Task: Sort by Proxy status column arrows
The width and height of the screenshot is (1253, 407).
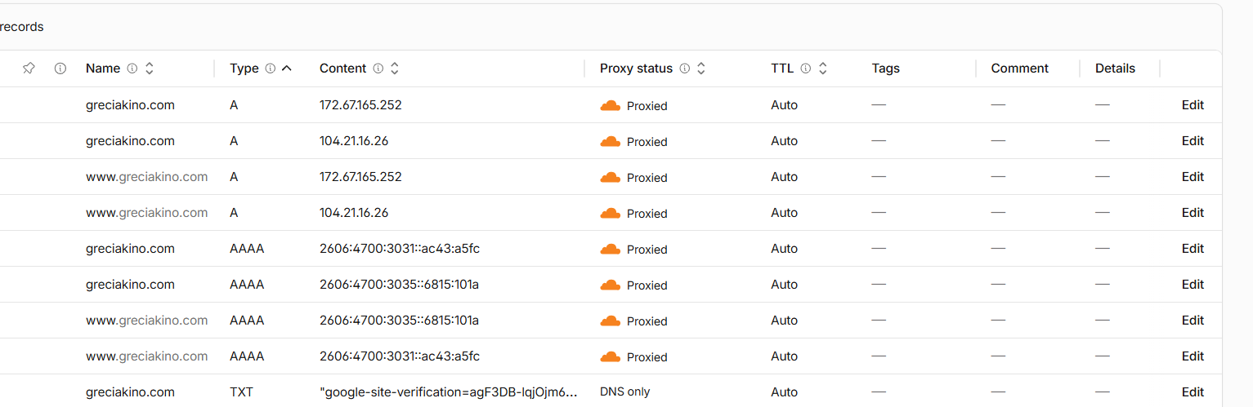Action: [701, 69]
